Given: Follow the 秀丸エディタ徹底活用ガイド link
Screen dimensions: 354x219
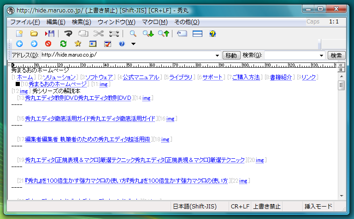Looking at the screenshot, I should (x=90, y=119).
